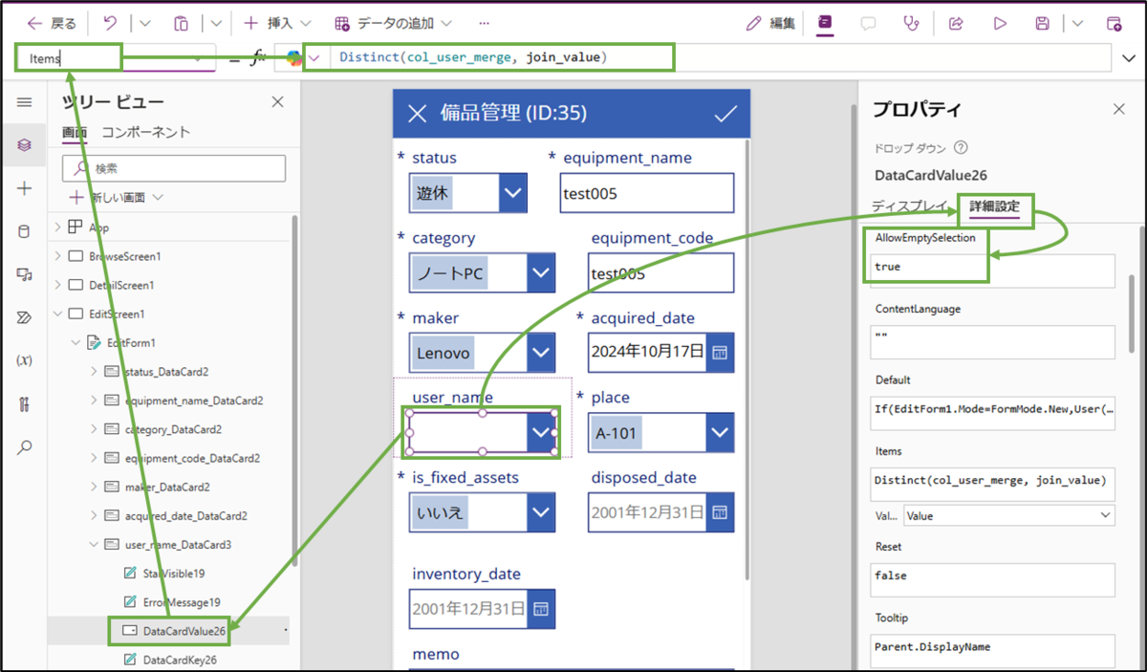The image size is (1147, 672).
Task: Click the checkmark submit icon in the form header
Action: 726,114
